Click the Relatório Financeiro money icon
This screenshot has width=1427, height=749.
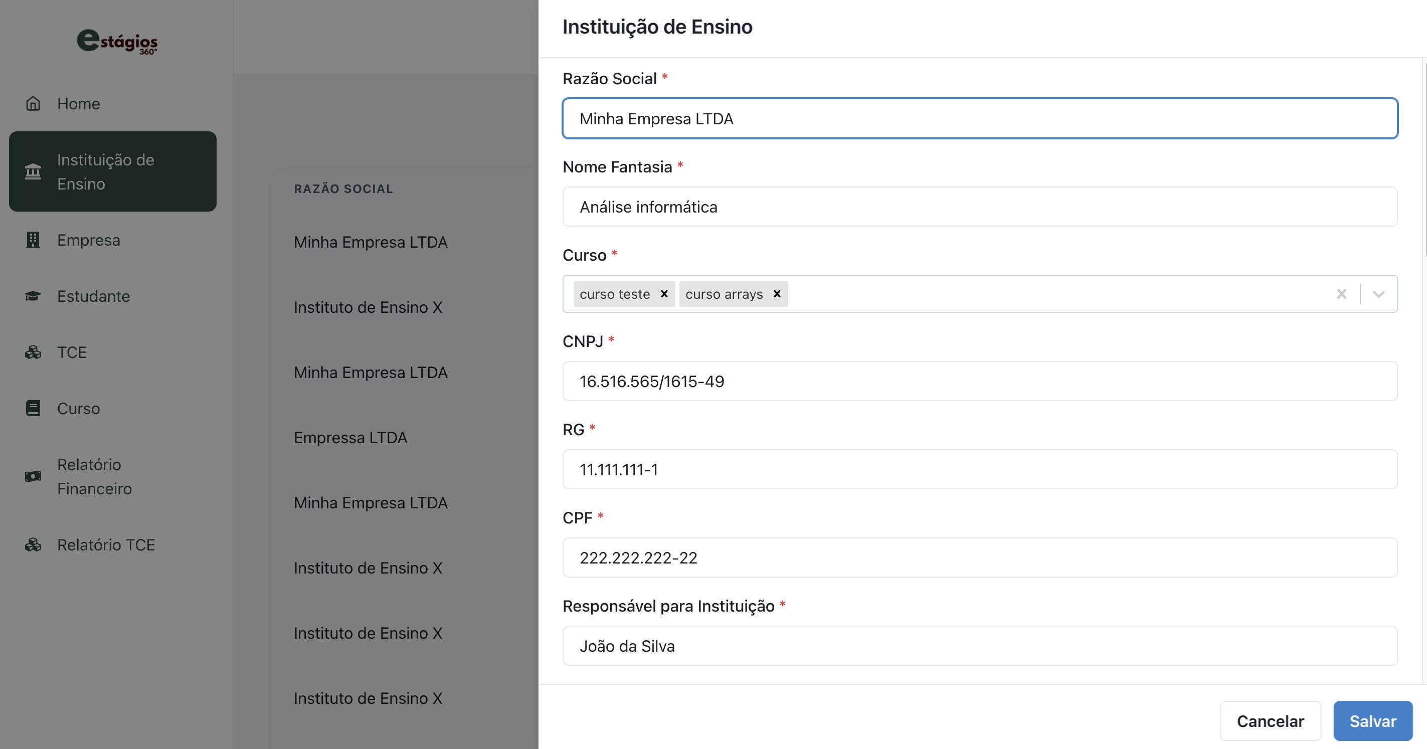pos(33,476)
